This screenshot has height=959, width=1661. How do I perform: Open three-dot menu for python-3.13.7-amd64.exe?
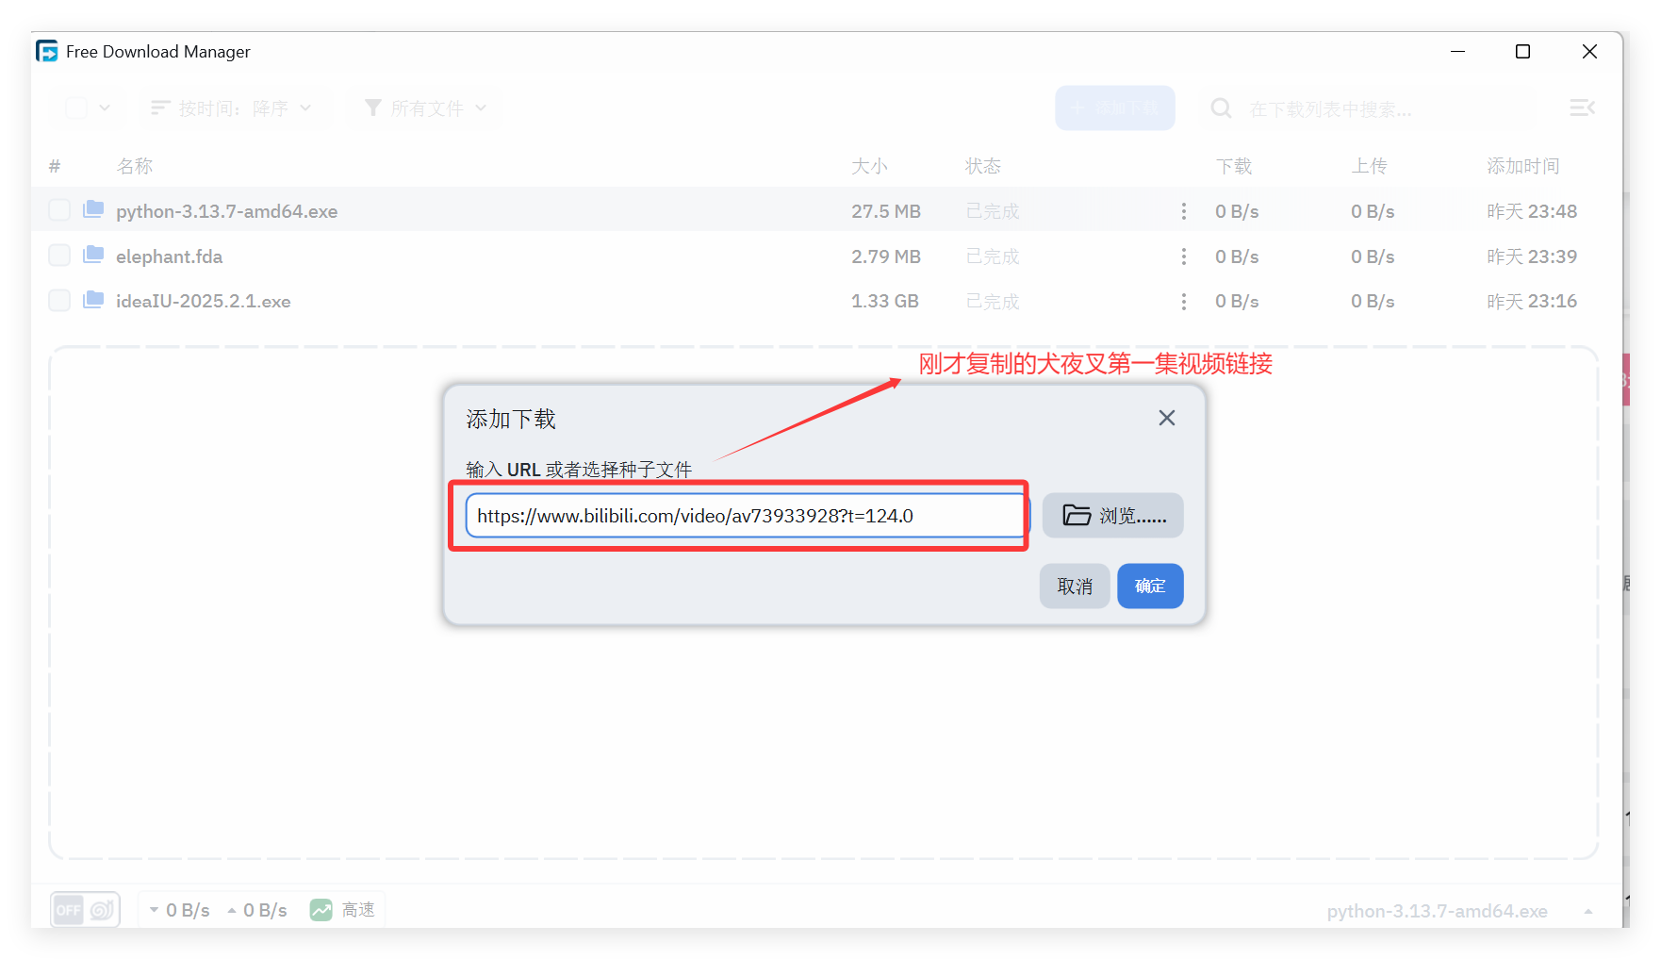[1184, 211]
